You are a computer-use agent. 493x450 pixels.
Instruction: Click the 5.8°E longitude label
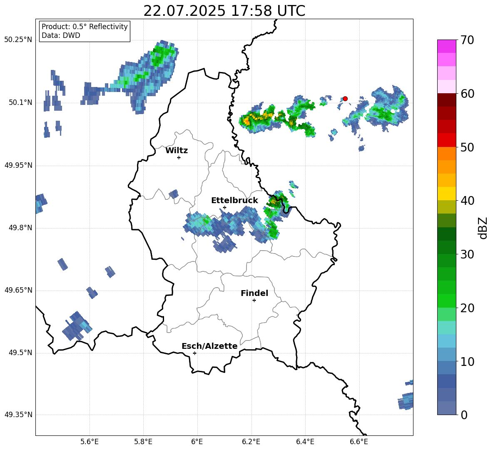tap(143, 442)
